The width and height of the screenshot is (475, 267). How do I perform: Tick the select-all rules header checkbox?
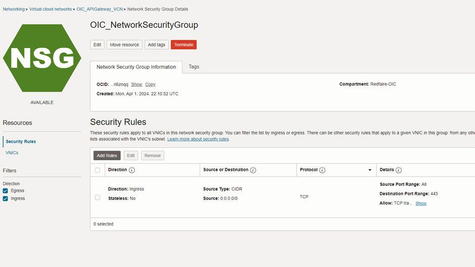98,170
